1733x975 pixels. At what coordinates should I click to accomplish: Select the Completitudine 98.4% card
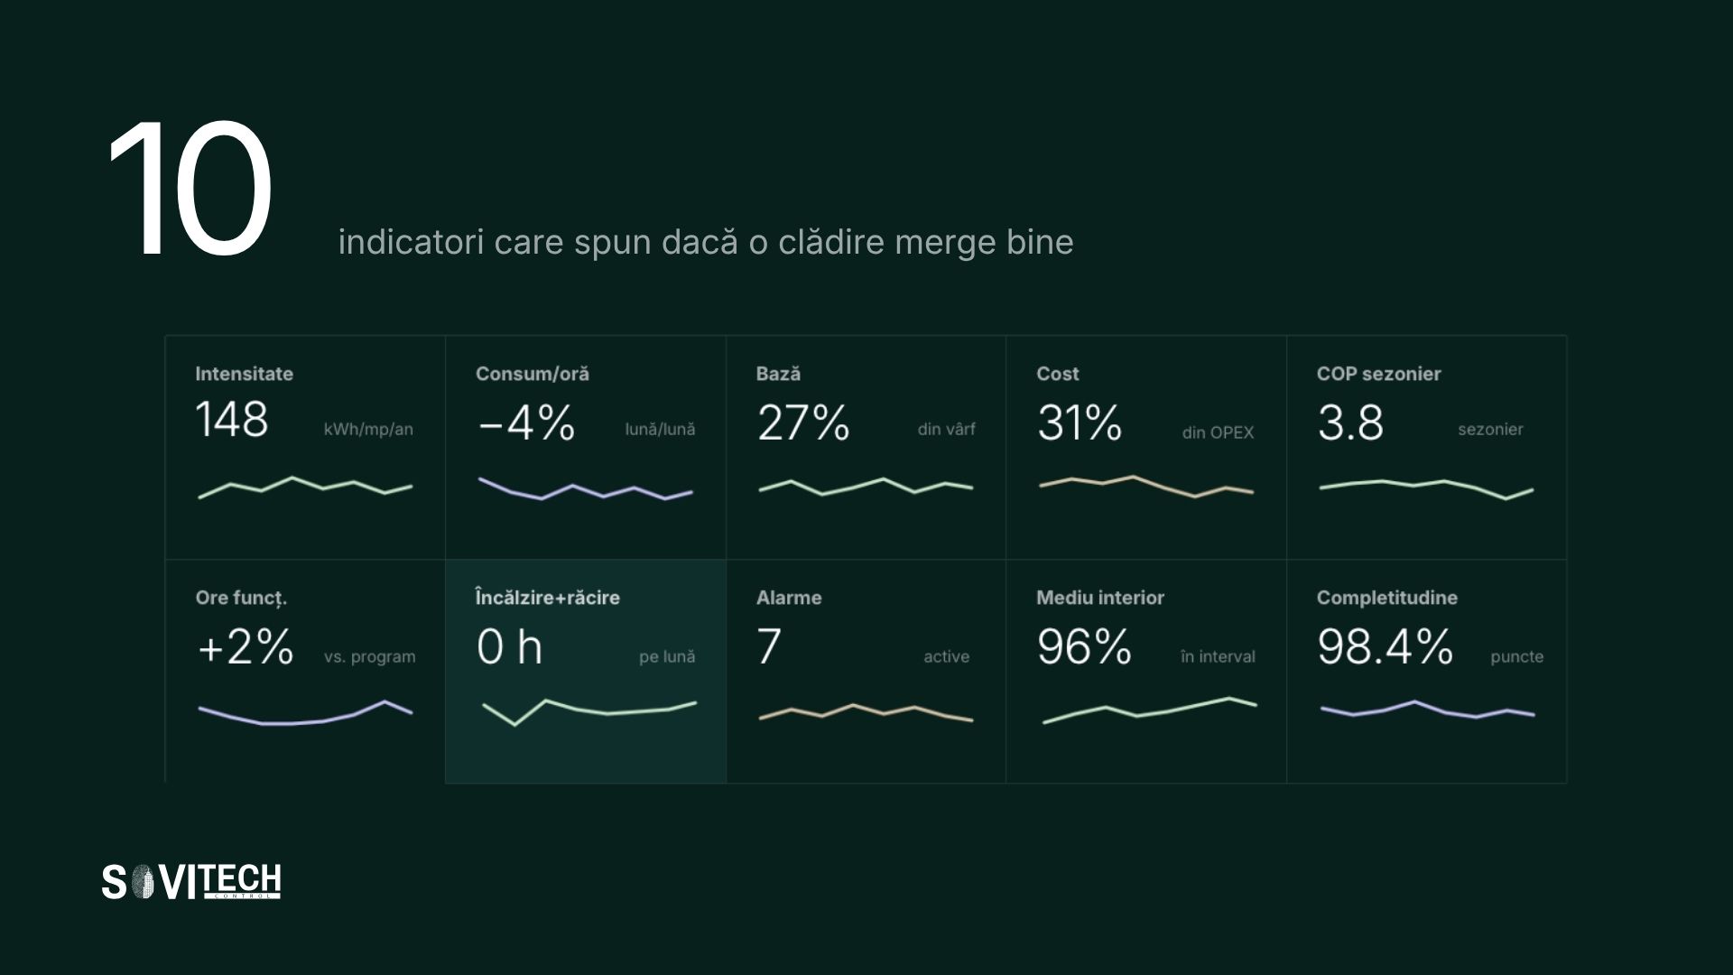coord(1427,672)
